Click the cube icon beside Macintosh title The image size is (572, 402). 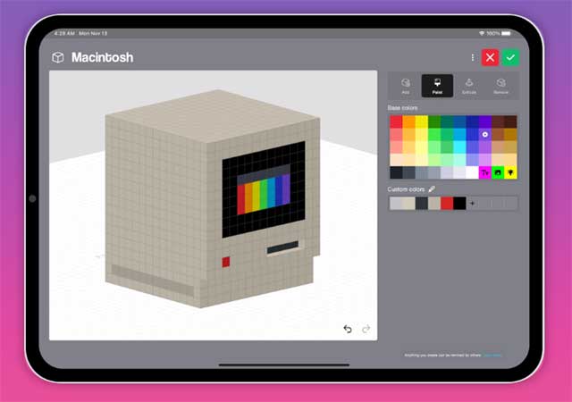(58, 57)
